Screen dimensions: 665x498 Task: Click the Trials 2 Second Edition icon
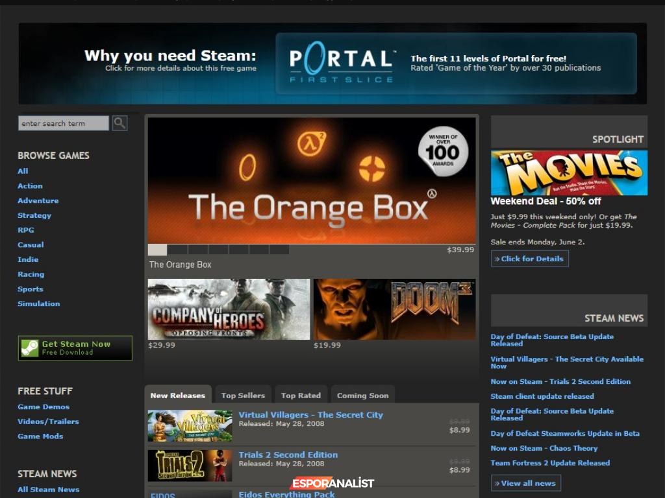[x=190, y=465]
